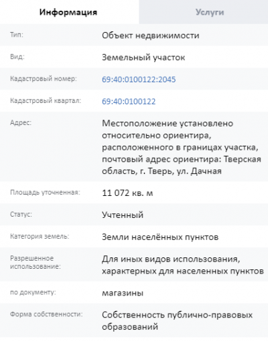
Task: Click the 11 072 кв. м value
Action: tap(127, 193)
